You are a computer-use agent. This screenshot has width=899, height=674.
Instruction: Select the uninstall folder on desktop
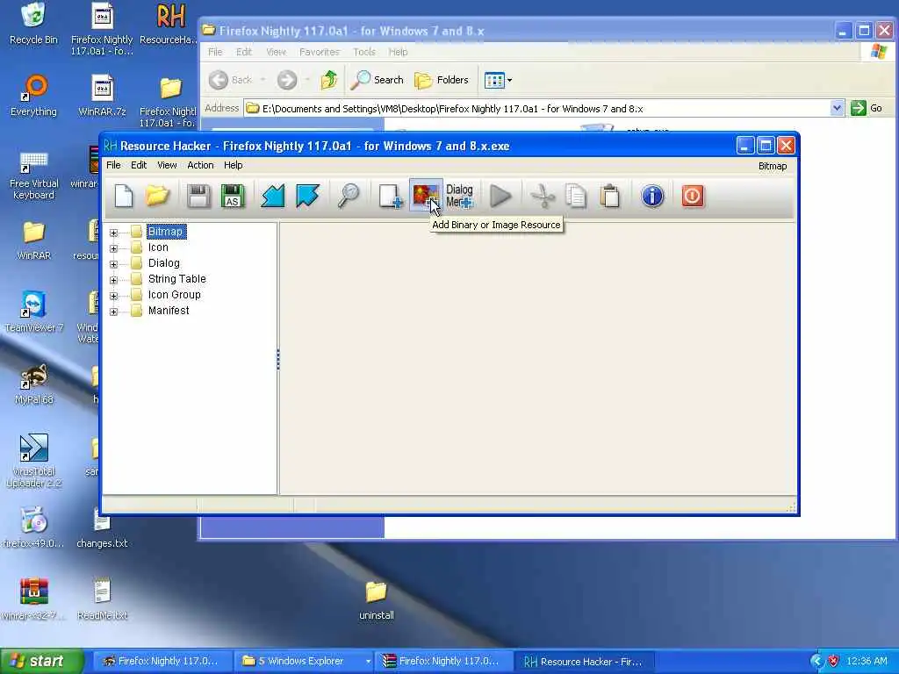coord(376,600)
